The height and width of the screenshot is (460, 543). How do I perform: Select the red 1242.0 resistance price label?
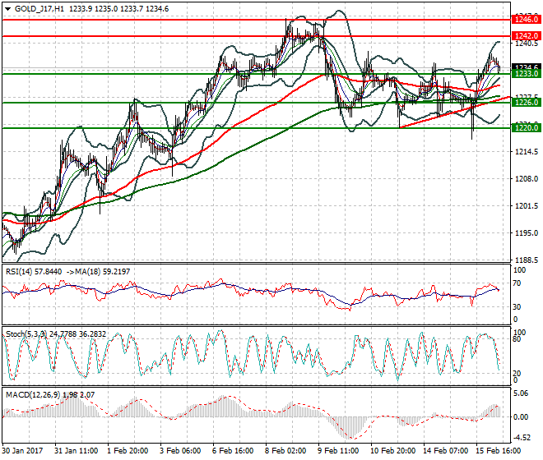[x=527, y=36]
